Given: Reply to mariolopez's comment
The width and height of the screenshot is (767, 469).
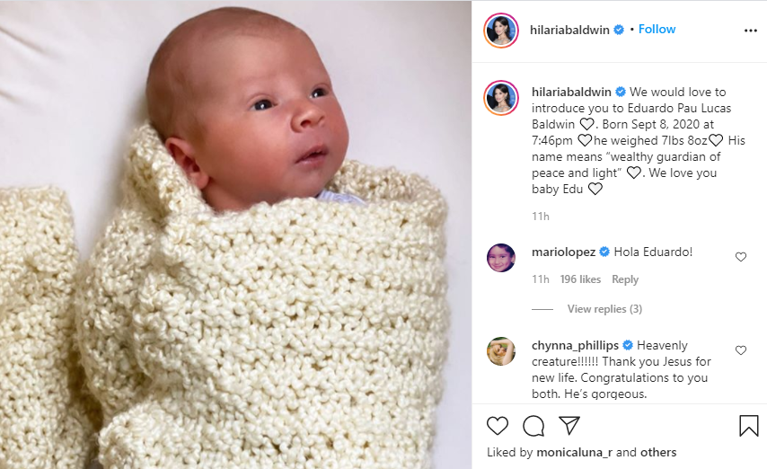Looking at the screenshot, I should pos(625,279).
